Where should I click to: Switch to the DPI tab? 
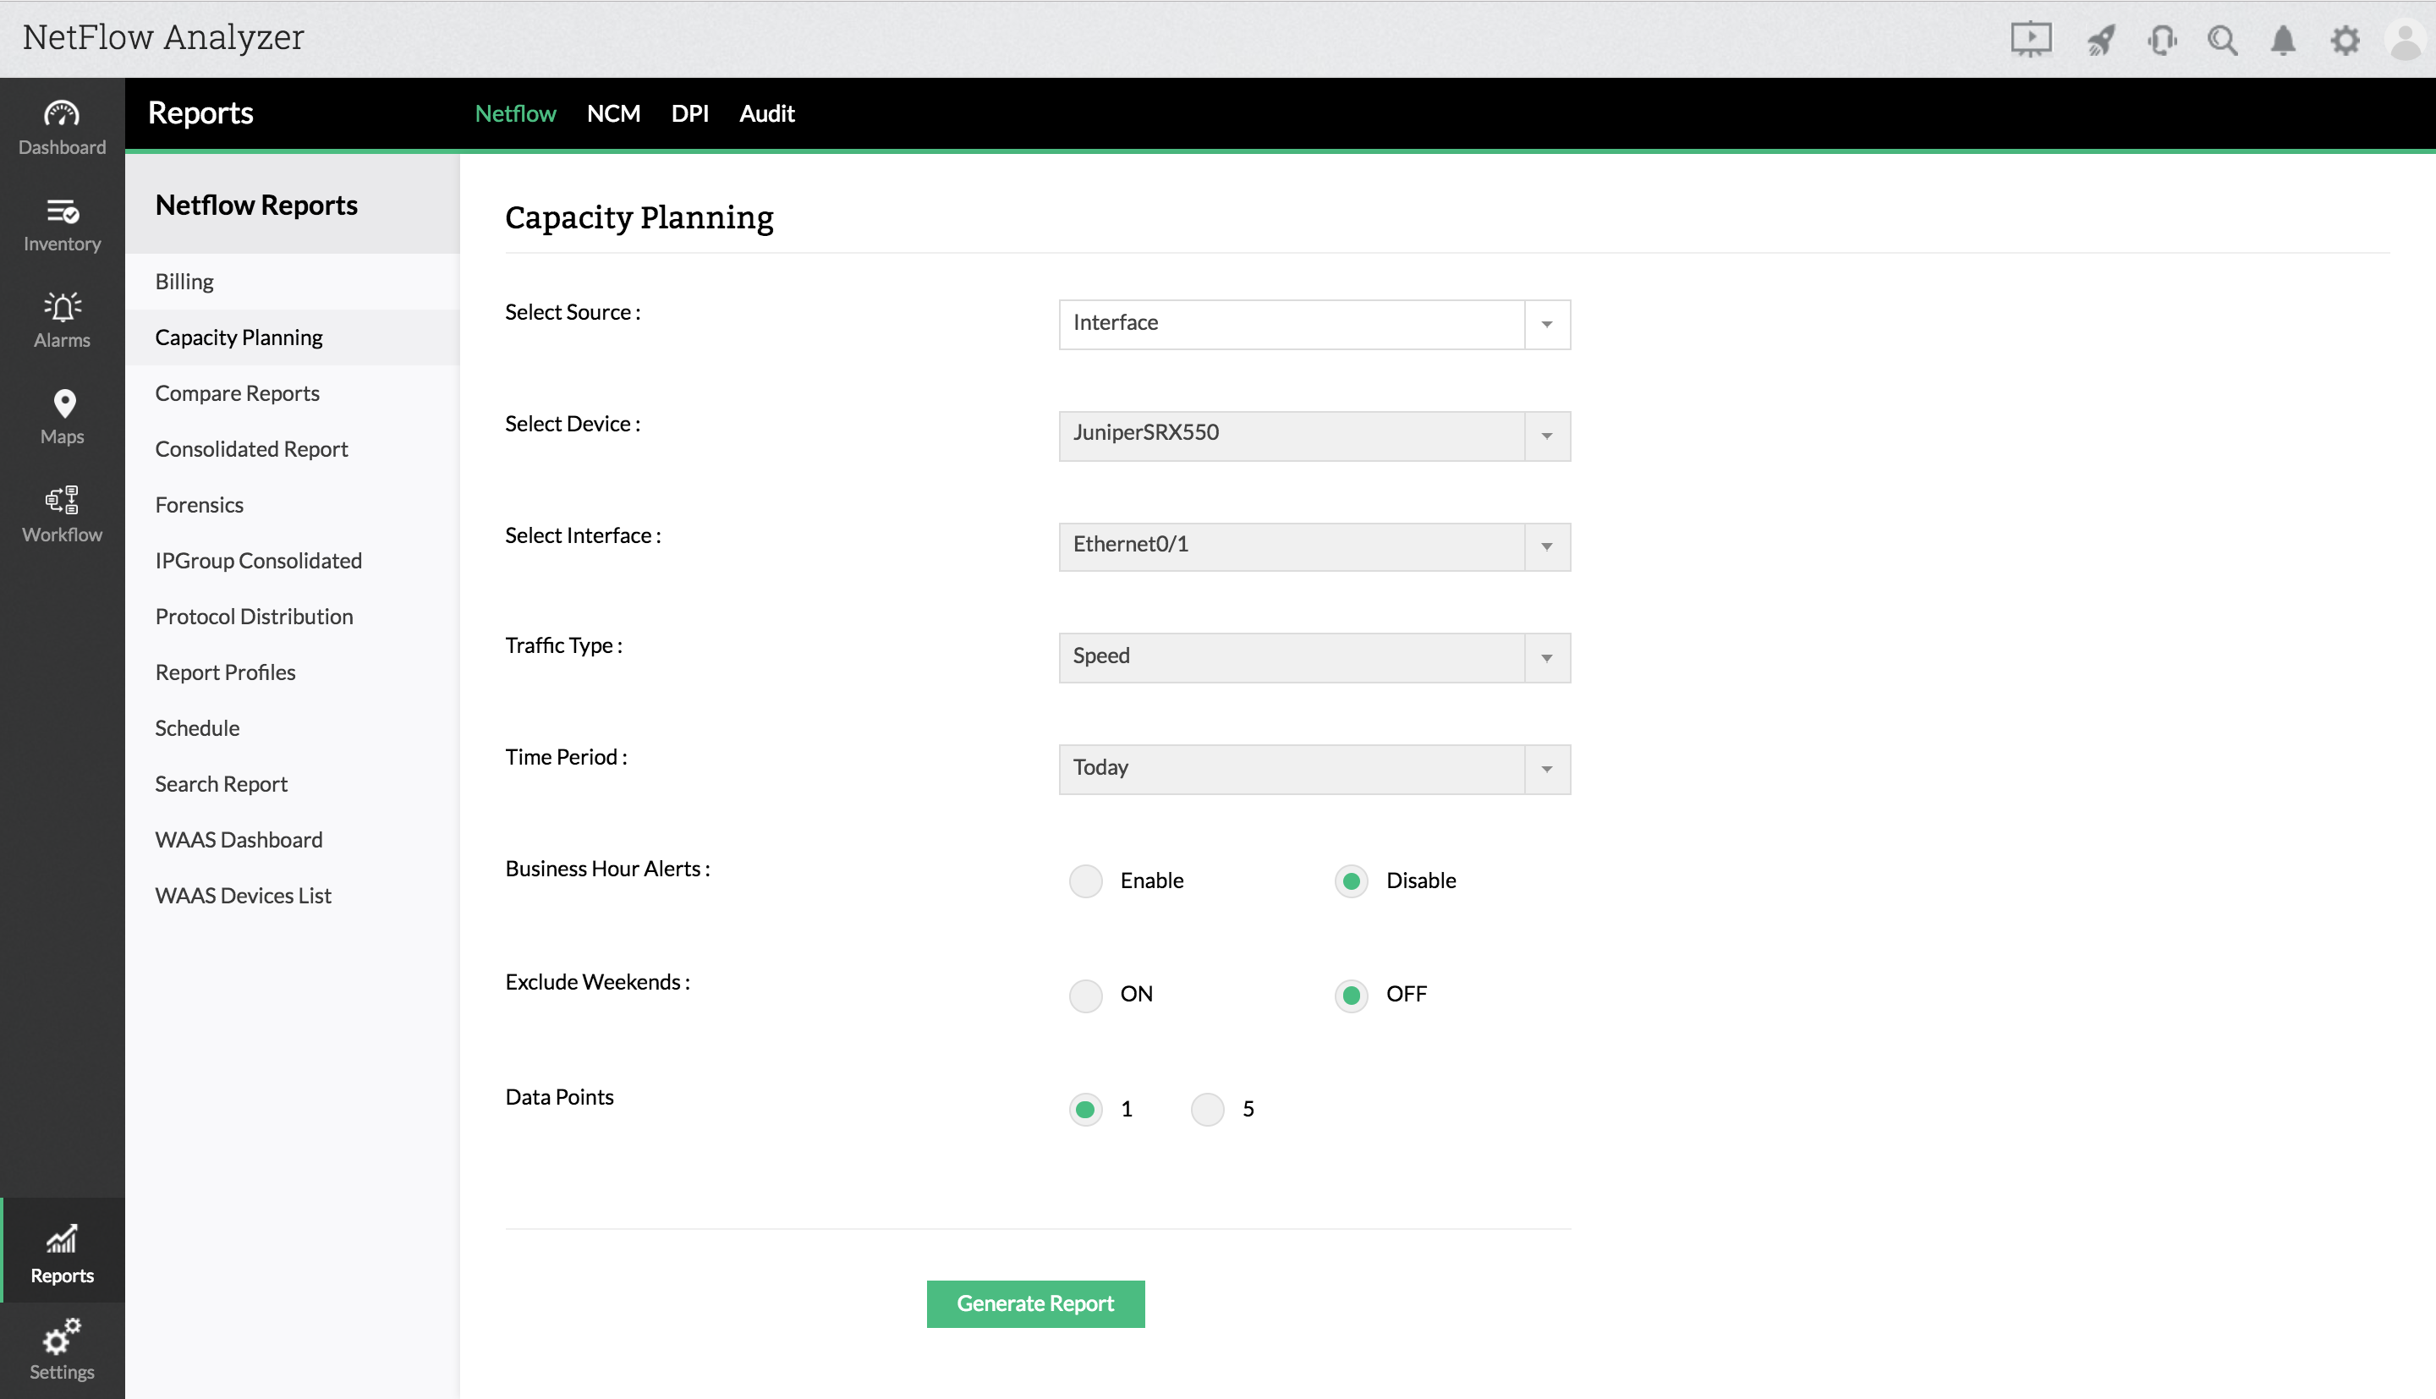[689, 113]
